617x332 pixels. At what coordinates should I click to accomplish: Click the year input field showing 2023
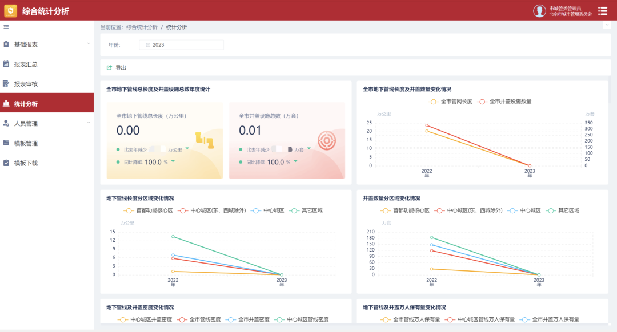coord(181,44)
